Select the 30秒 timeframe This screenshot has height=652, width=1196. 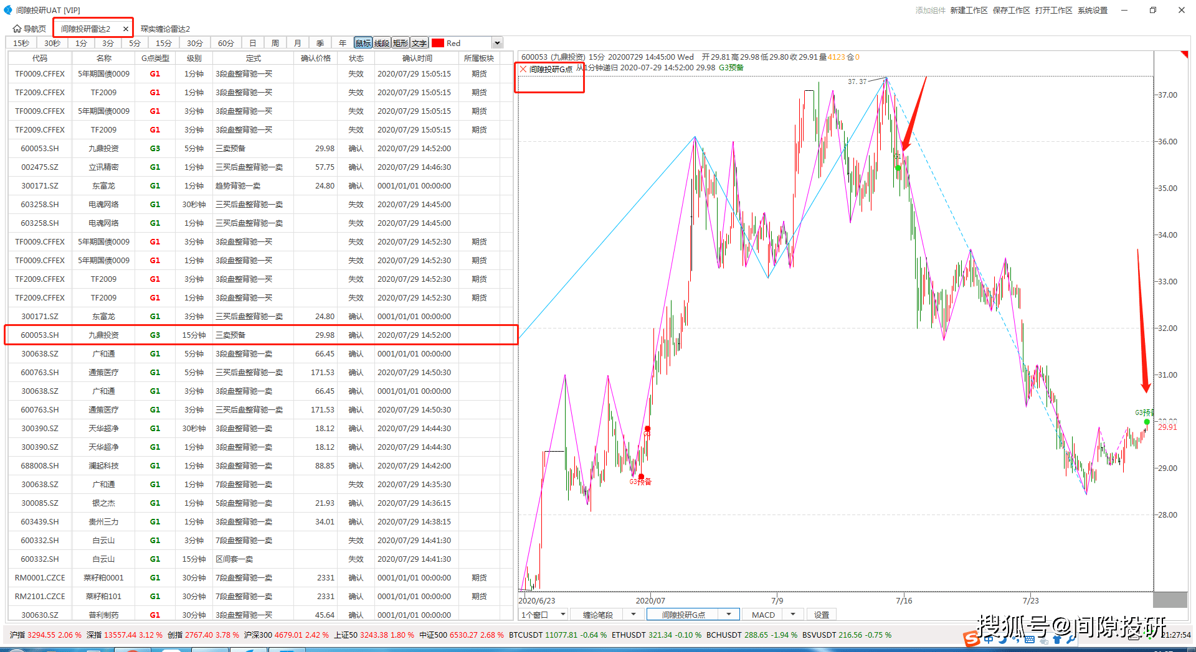(x=52, y=43)
